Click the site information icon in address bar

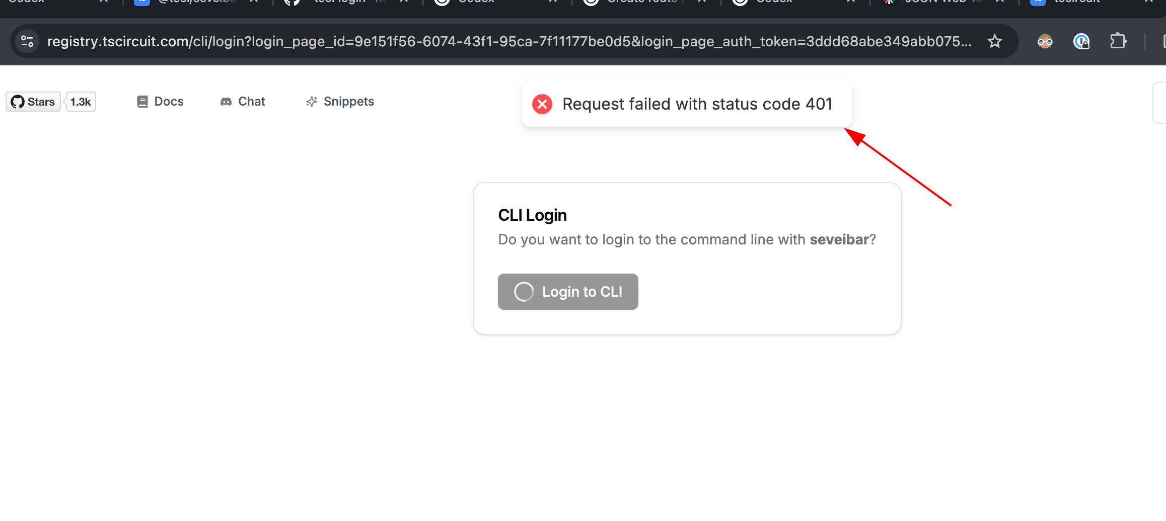tap(27, 41)
